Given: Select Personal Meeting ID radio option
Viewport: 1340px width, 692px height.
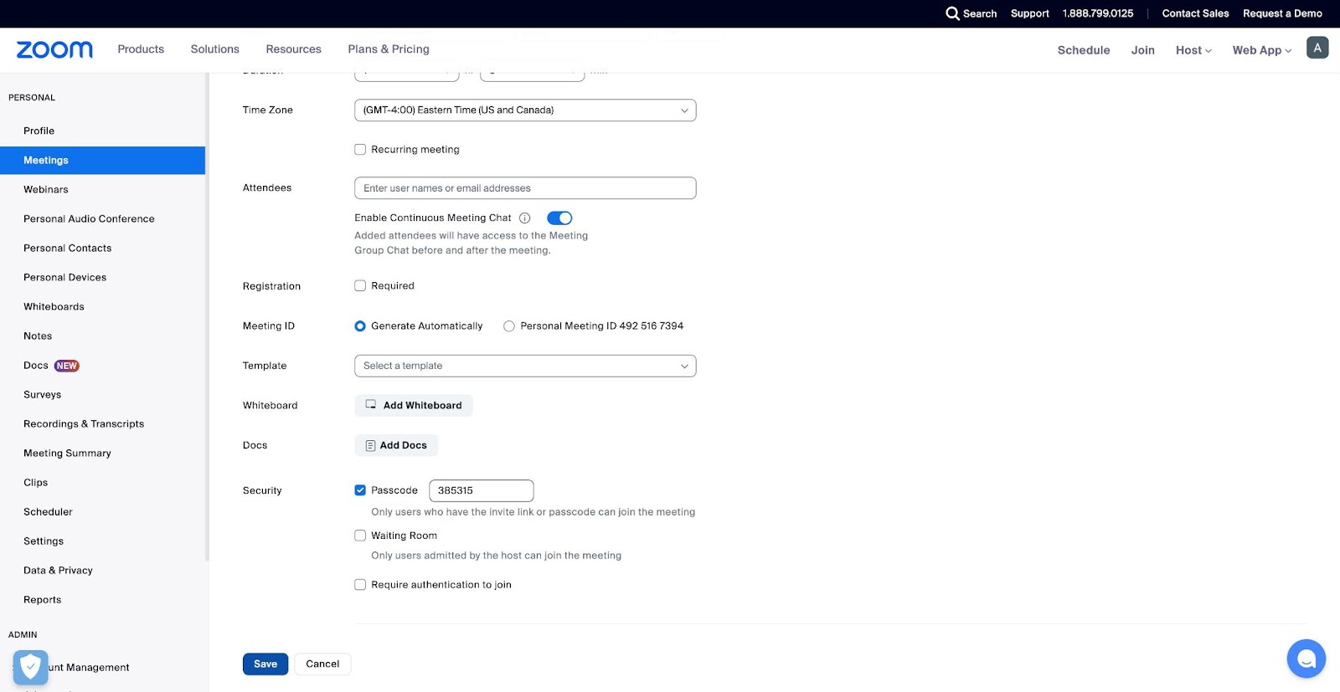Looking at the screenshot, I should 509,326.
